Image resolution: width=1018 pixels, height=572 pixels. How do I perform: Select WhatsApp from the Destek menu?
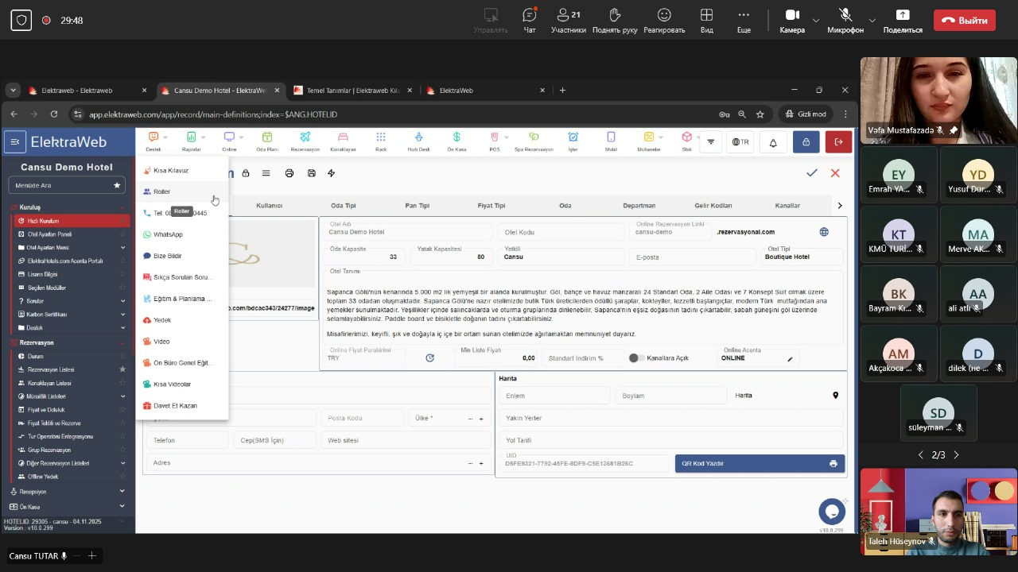168,234
